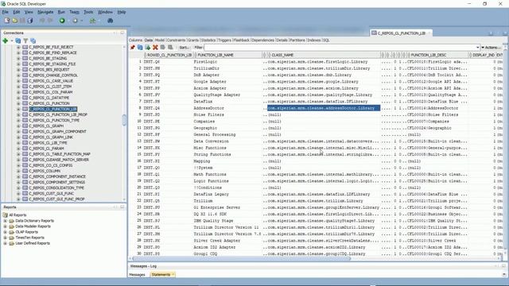This screenshot has width=509, height=286.
Task: Click the Undo arrow icon
Action: 42,21
